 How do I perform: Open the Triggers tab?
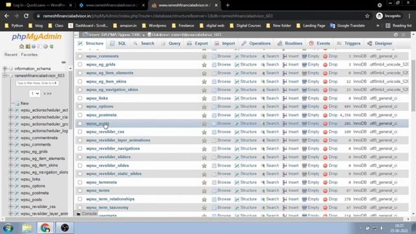[349, 44]
